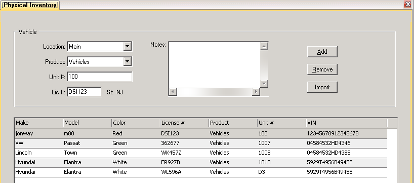Click Notes scrollbar up arrow
The width and height of the screenshot is (414, 183).
click(264, 46)
